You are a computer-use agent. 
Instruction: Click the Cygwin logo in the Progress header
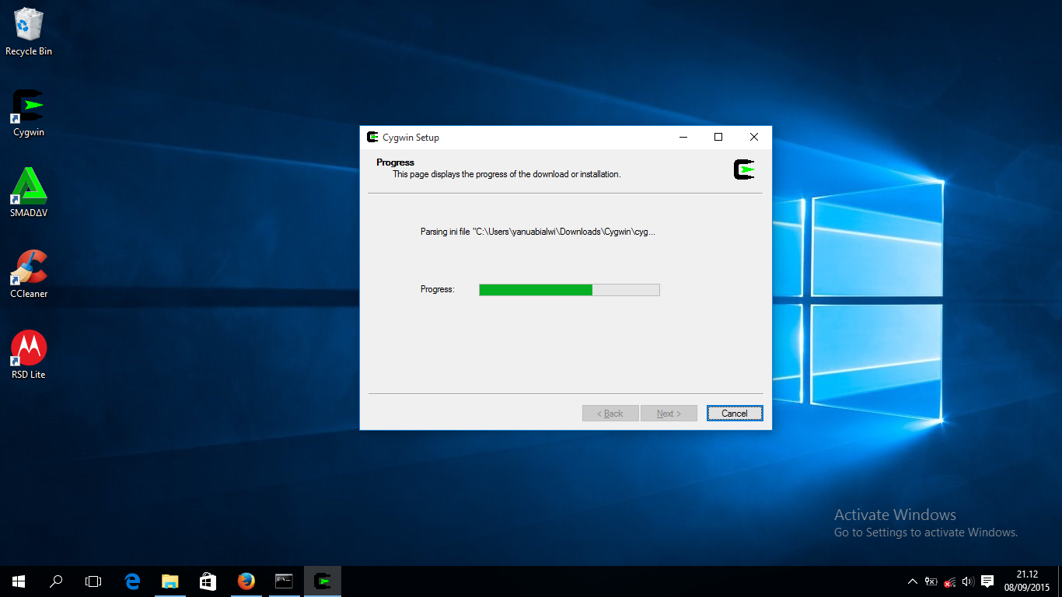[745, 169]
